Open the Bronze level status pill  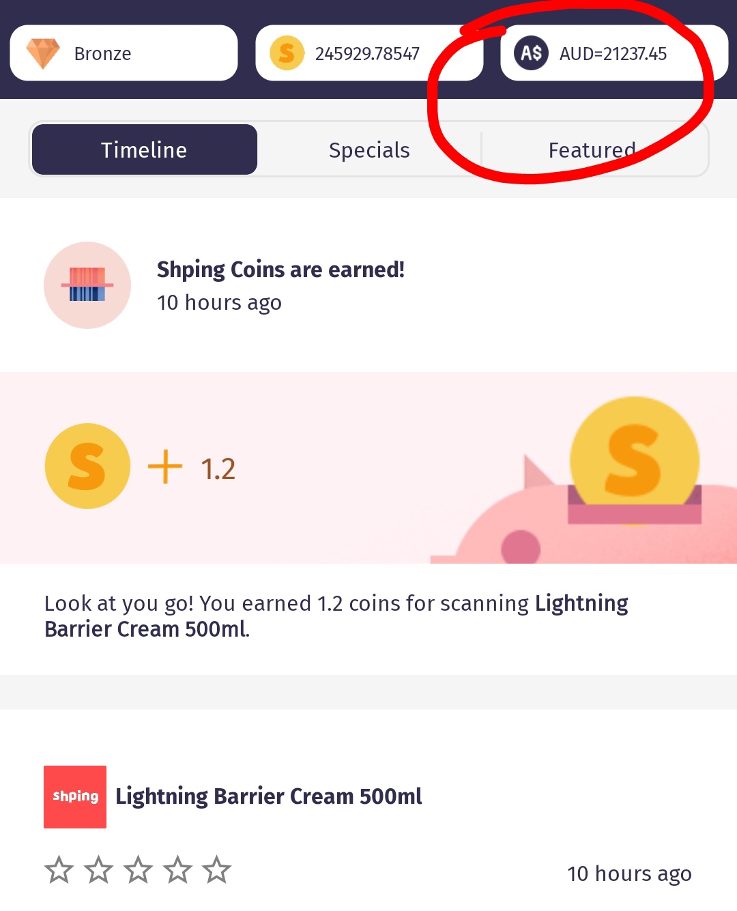124,53
